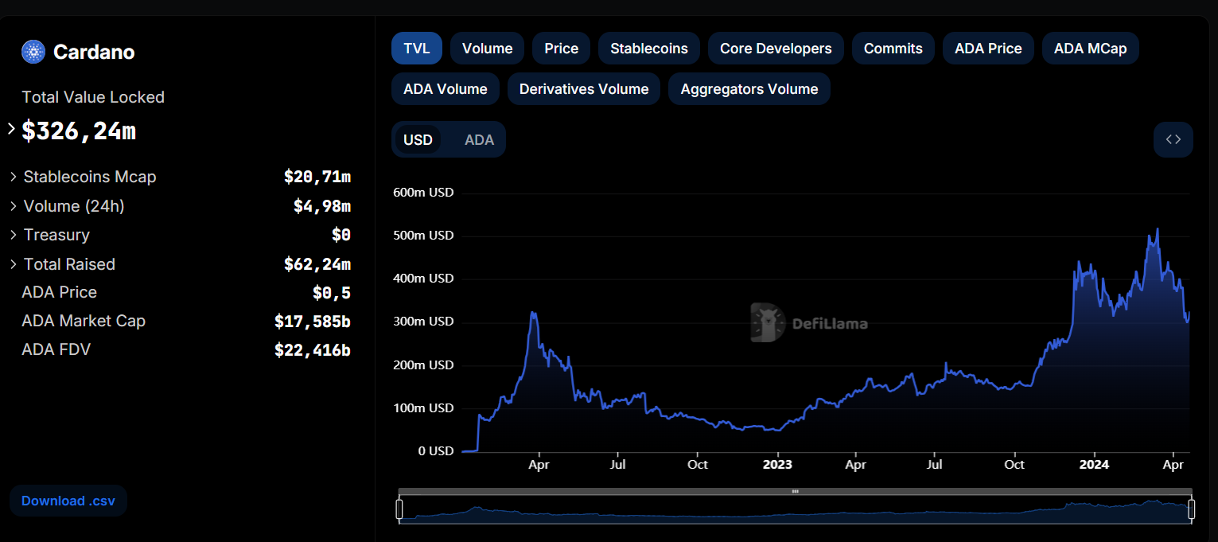The image size is (1218, 542).
Task: Click the 2024 label on the chart axis
Action: pyautogui.click(x=1095, y=464)
